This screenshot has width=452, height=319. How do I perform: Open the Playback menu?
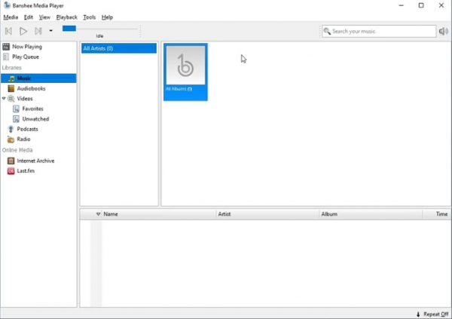pyautogui.click(x=66, y=17)
